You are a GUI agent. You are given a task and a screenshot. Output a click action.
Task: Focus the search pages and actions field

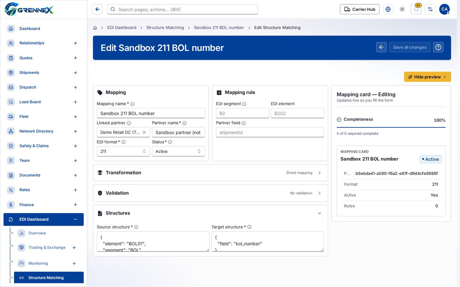click(x=183, y=9)
